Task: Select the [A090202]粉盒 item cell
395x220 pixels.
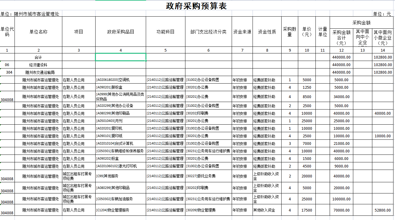Action: pos(121,158)
